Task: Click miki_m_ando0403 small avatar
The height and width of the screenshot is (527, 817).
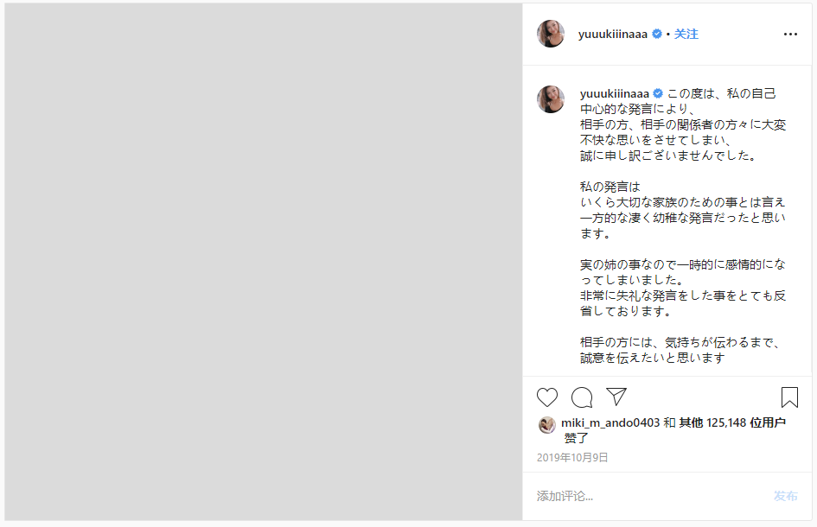Action: [x=546, y=425]
